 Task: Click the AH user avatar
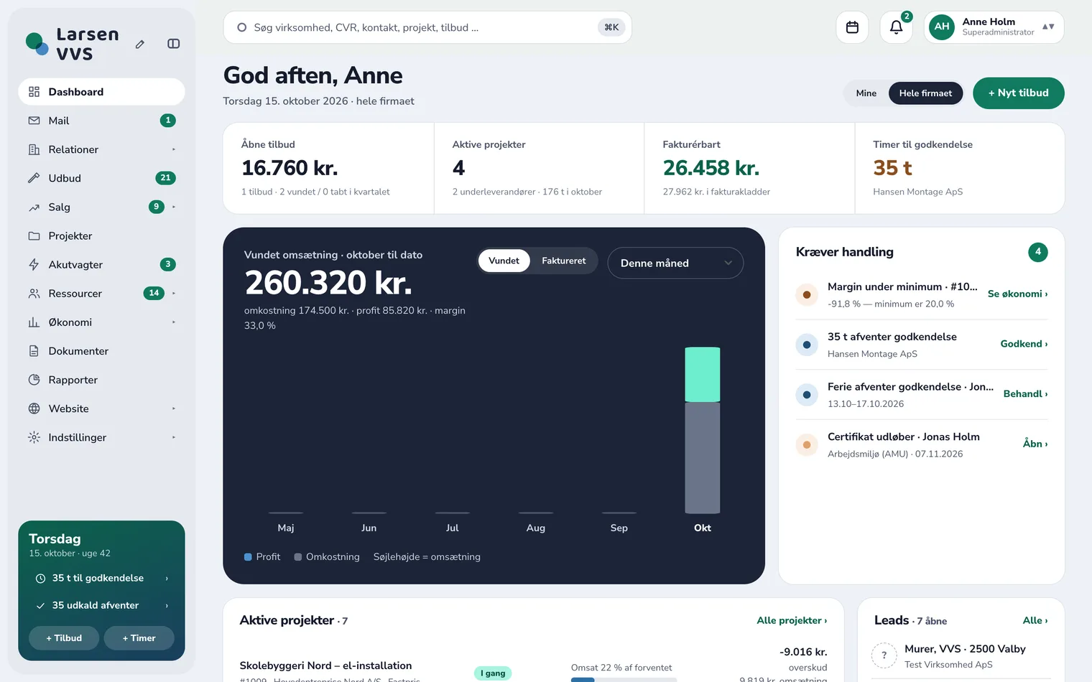(942, 27)
